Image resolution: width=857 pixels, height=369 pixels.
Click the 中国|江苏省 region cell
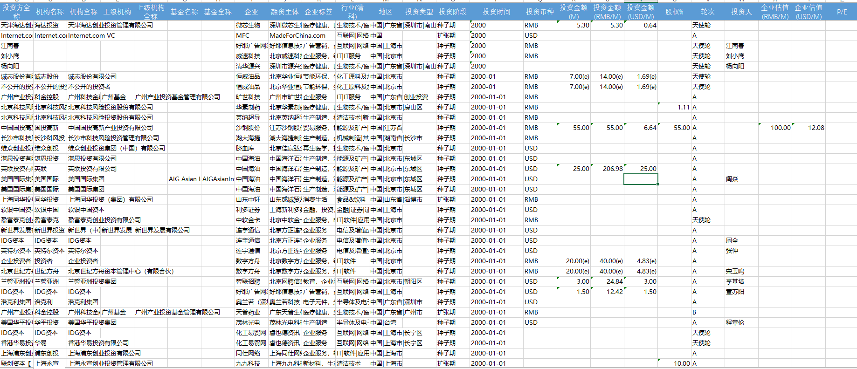tap(386, 128)
